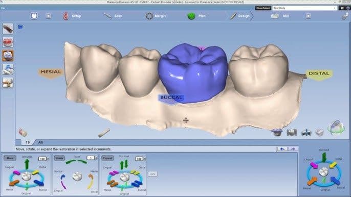Open the Move increment value dropdown
The image size is (351, 197).
(x=43, y=159)
